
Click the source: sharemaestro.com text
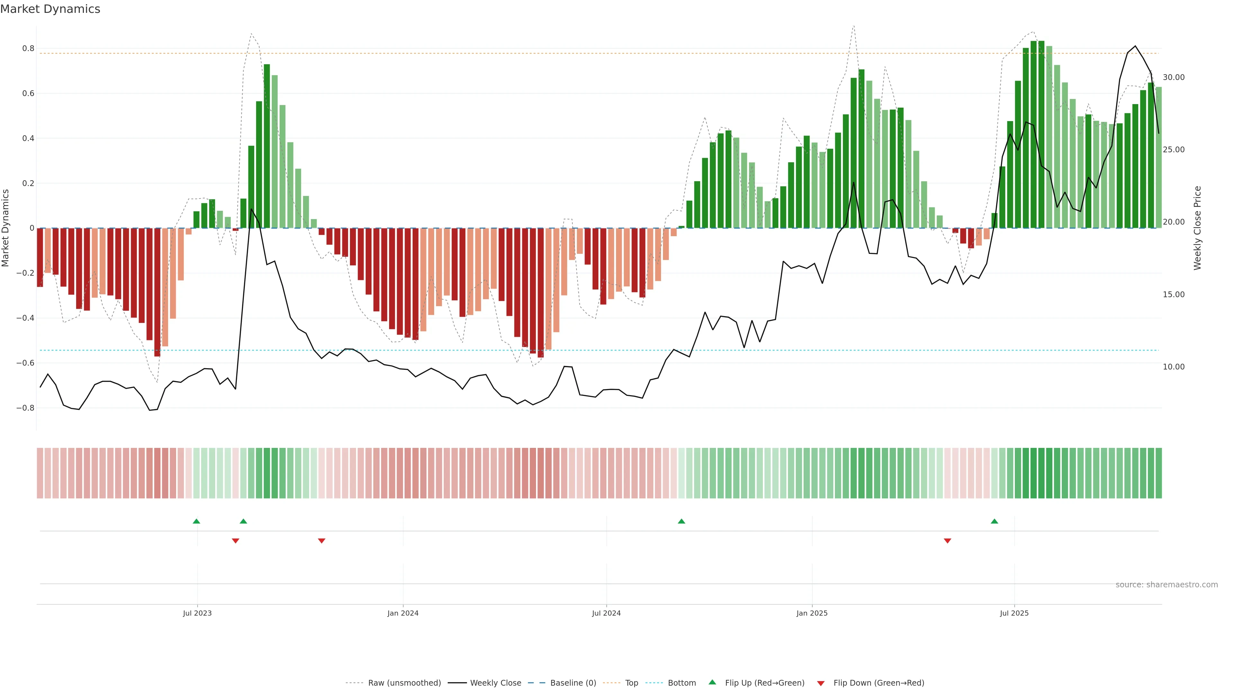1167,584
